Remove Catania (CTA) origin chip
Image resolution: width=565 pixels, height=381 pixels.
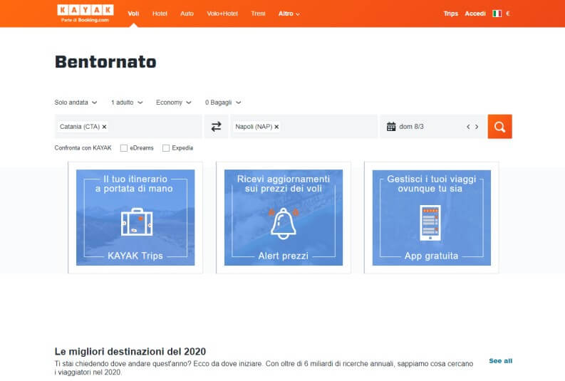[x=104, y=127]
